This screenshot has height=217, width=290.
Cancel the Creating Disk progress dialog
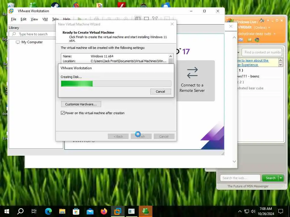pos(161,92)
